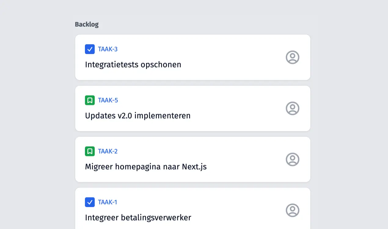
Task: Open the TAAK-3 issue key link
Action: (108, 49)
